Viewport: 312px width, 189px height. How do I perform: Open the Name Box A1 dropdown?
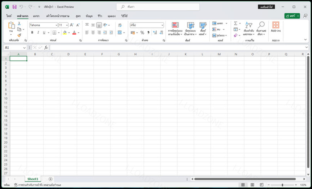[x=24, y=48]
